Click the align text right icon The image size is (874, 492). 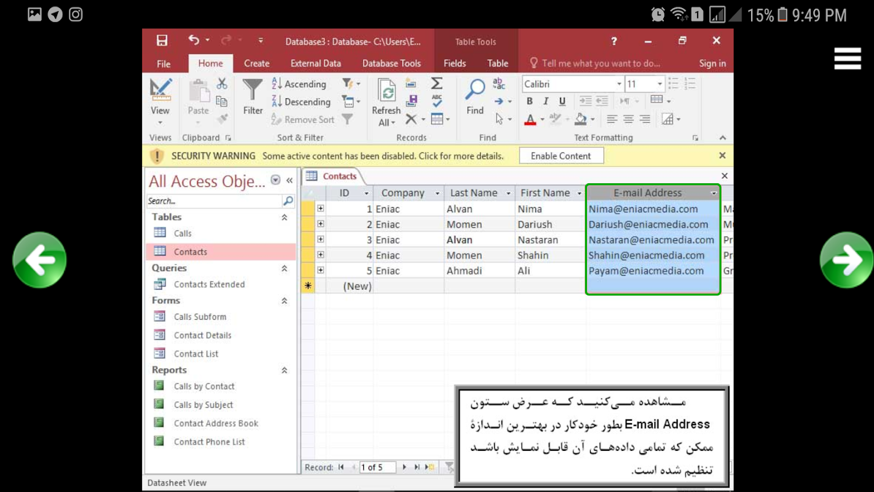(x=644, y=119)
